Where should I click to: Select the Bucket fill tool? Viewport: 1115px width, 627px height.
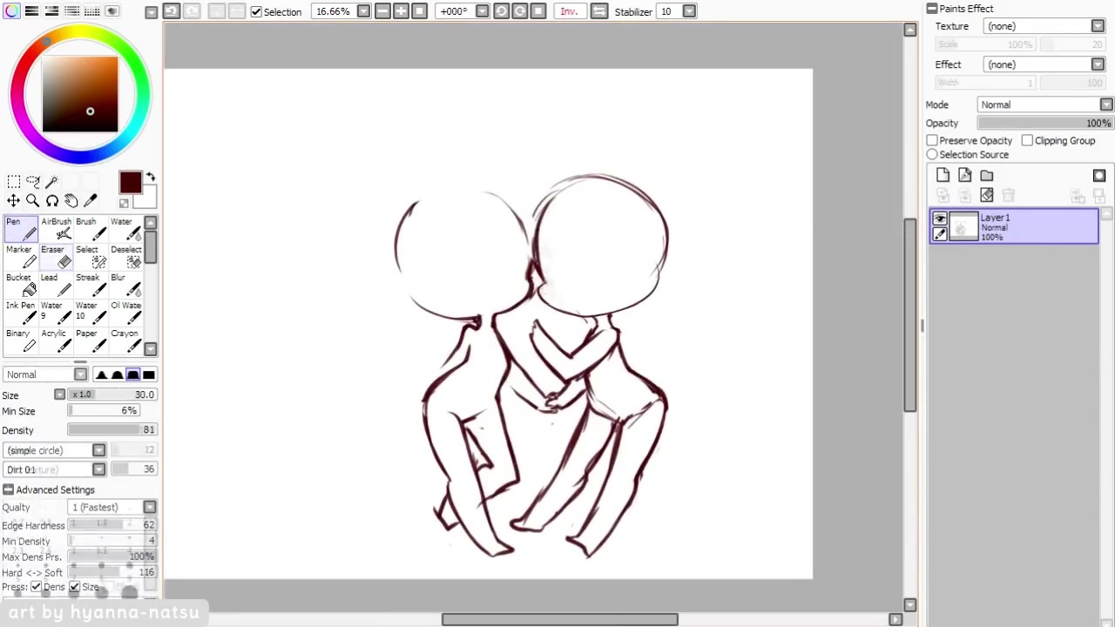(21, 285)
